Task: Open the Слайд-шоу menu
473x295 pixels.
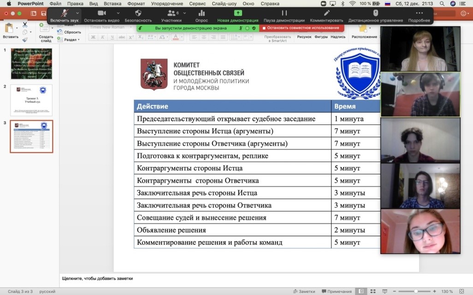Action: [x=224, y=4]
